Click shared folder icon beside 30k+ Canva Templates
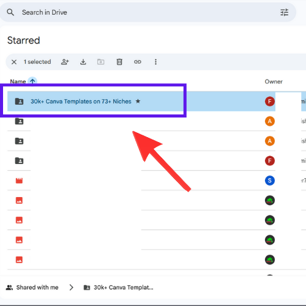This screenshot has width=306, height=306. pyautogui.click(x=20, y=101)
